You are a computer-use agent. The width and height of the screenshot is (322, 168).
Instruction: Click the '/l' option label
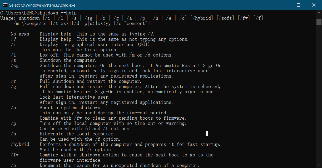pos(13,55)
